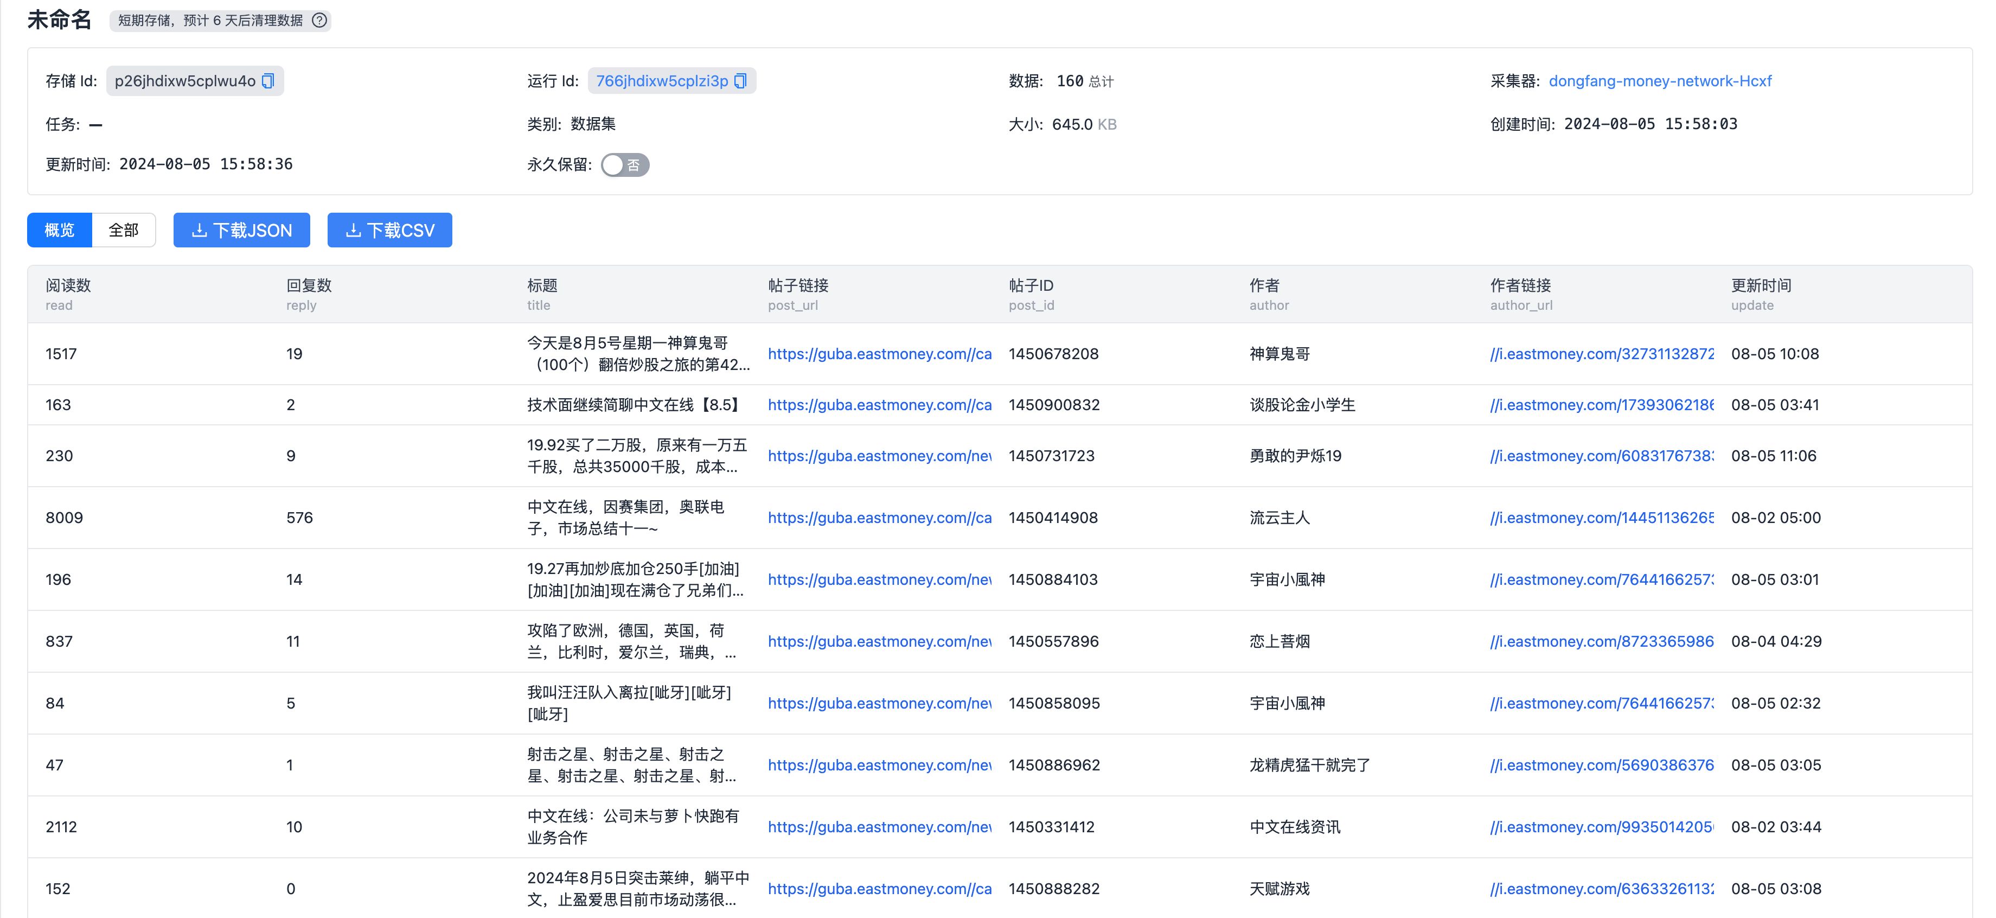The height and width of the screenshot is (918, 1996).
Task: Open post link for post 1450414908
Action: click(879, 518)
